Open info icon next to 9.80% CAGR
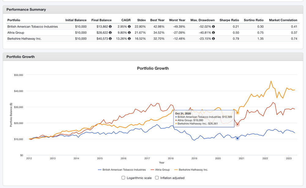 (129, 33)
